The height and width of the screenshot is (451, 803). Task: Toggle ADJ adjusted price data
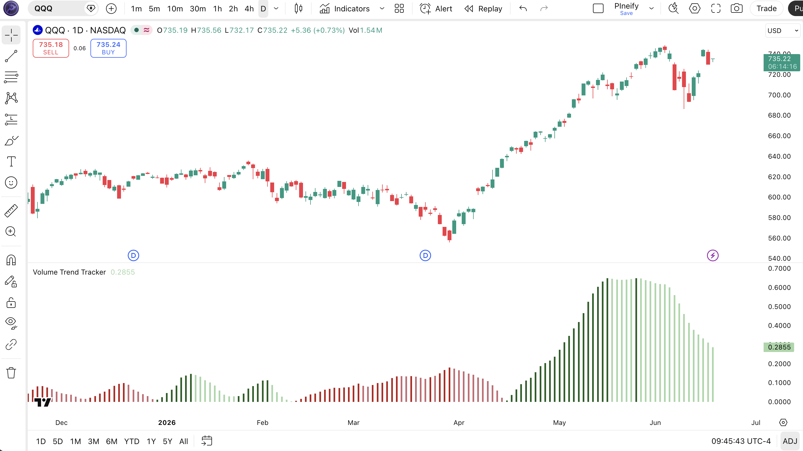click(790, 441)
